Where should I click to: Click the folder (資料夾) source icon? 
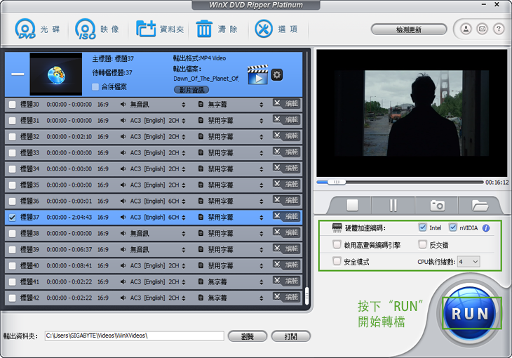(147, 29)
